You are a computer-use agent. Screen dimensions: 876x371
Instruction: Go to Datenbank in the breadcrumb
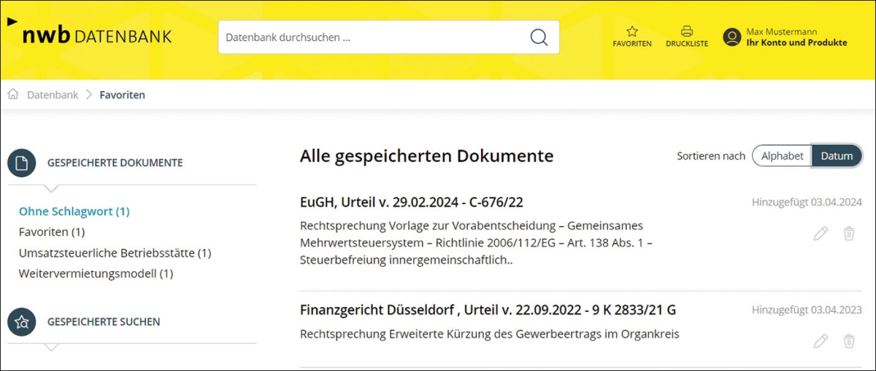coord(53,95)
